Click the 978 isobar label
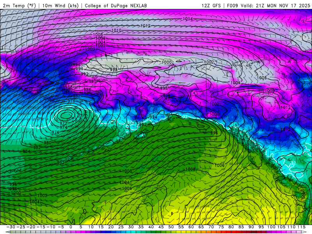The width and height of the screenshot is (312, 234). click(x=71, y=101)
